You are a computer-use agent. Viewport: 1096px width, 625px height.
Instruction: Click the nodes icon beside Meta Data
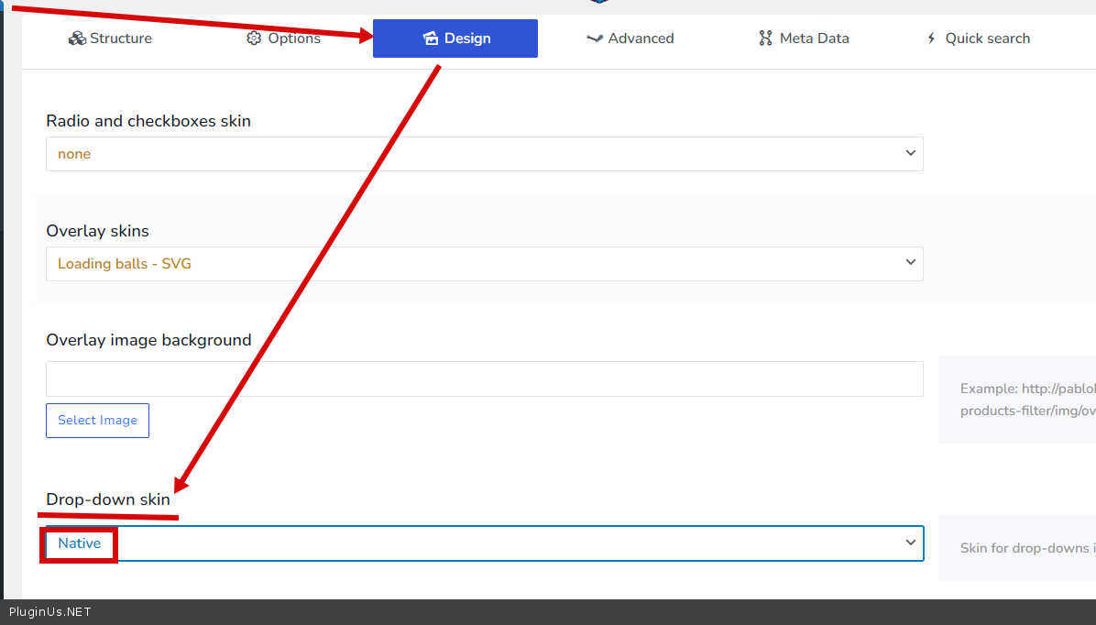click(x=765, y=38)
